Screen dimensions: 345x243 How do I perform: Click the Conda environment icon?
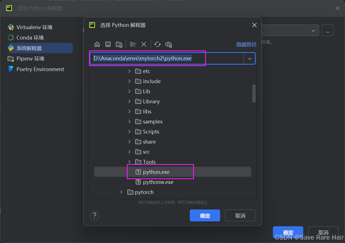tap(11, 38)
